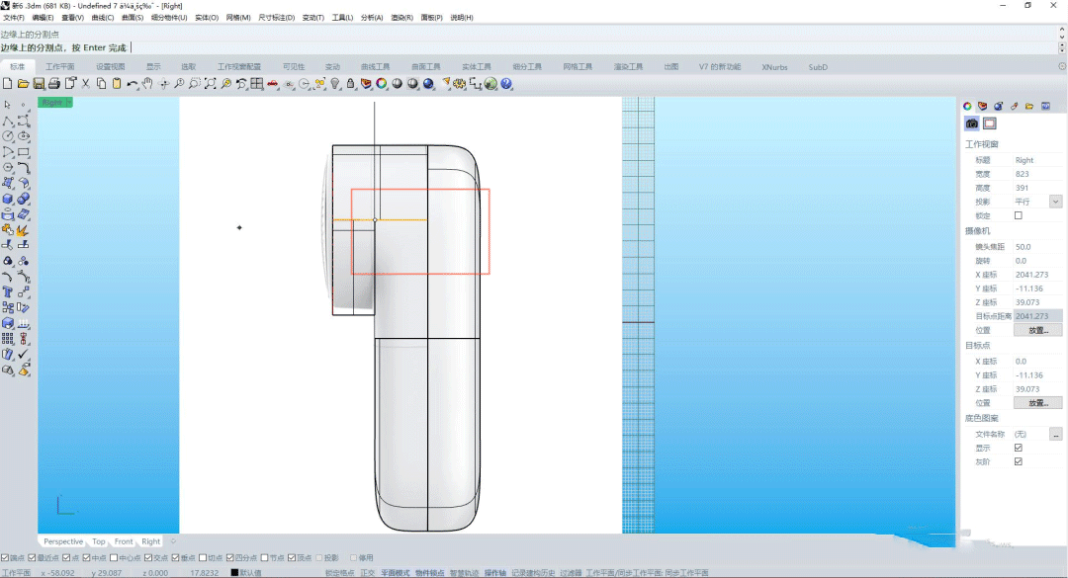The image size is (1068, 578).
Task: Switch to the Perspective viewport tab
Action: point(63,541)
